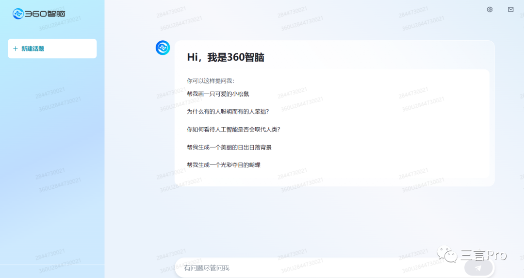Click the paper-plane send button
The image size is (524, 278).
[478, 268]
